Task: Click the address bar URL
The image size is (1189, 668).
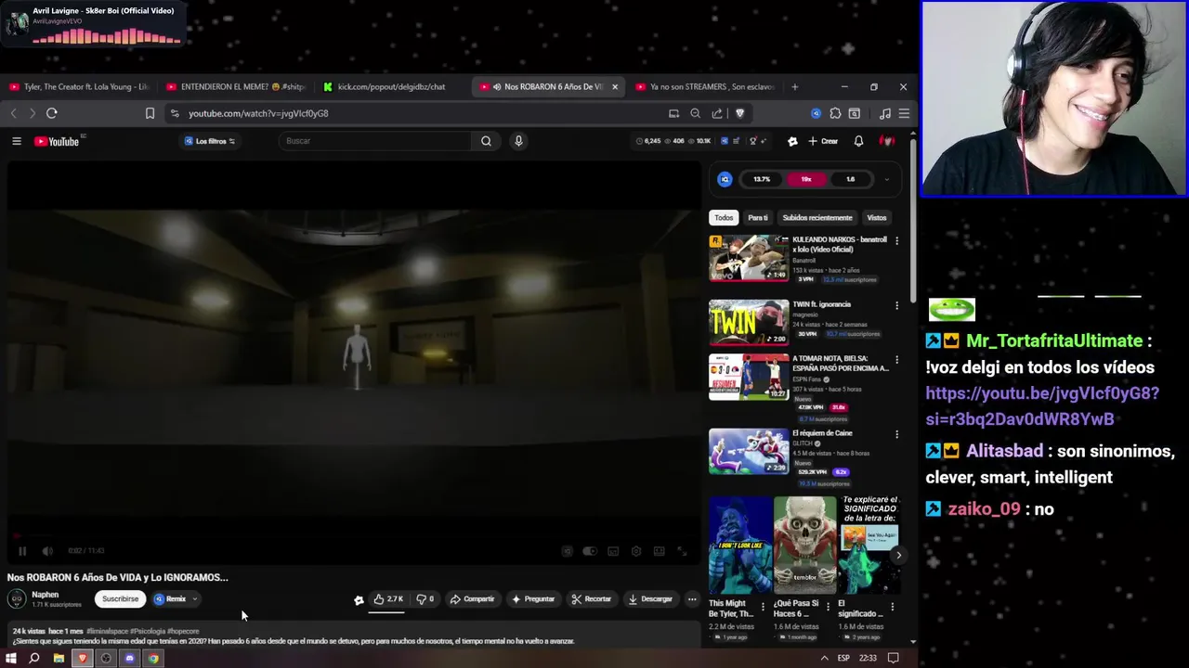Action: click(258, 113)
